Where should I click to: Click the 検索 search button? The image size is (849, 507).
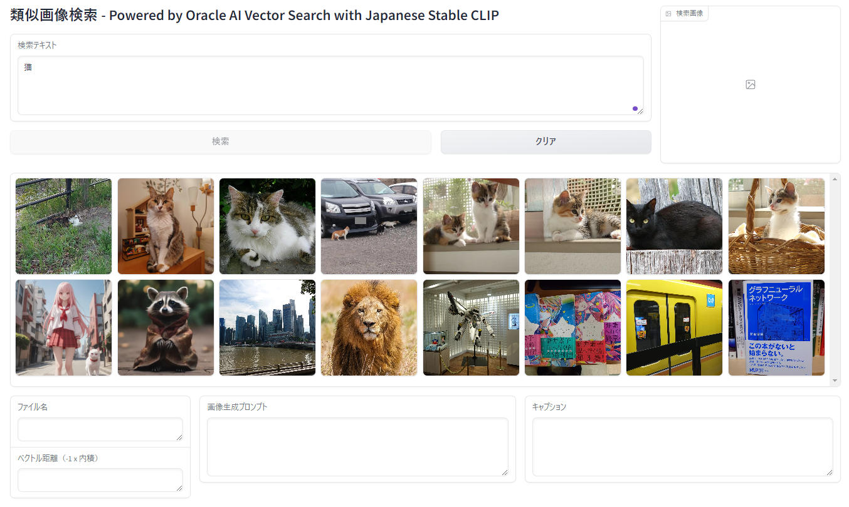(x=221, y=141)
